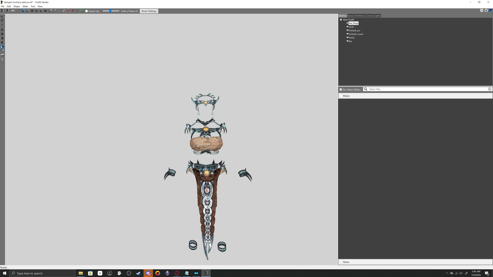This screenshot has width=493, height=277.
Task: Click the Load Project toolbar icon
Action: (x=8, y=11)
